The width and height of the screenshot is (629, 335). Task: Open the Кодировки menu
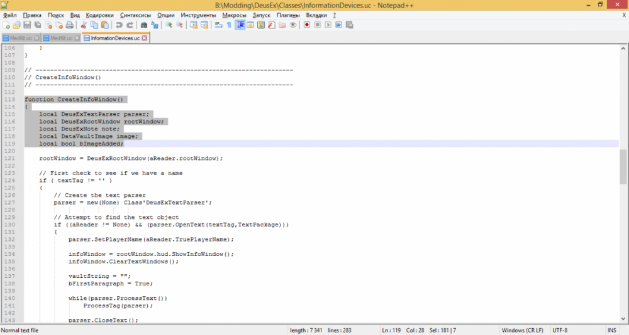click(100, 14)
